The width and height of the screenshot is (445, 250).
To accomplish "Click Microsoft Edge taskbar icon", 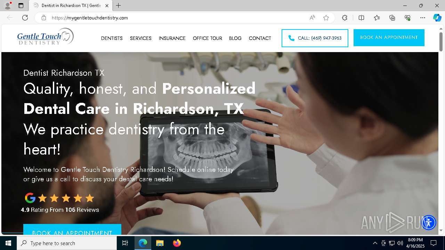I will click(143, 243).
